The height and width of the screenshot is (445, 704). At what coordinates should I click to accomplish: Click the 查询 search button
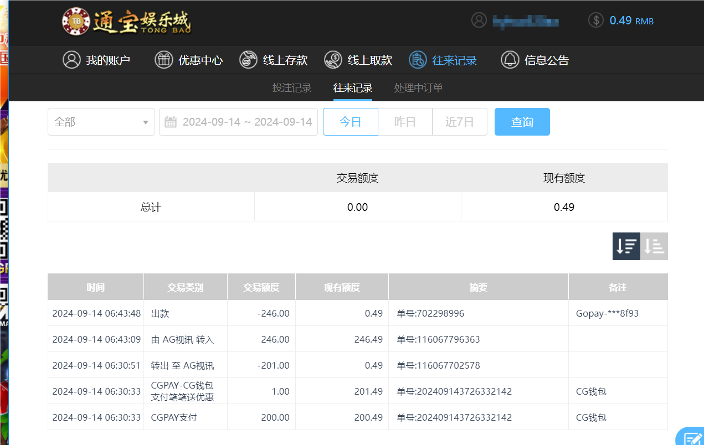(522, 122)
